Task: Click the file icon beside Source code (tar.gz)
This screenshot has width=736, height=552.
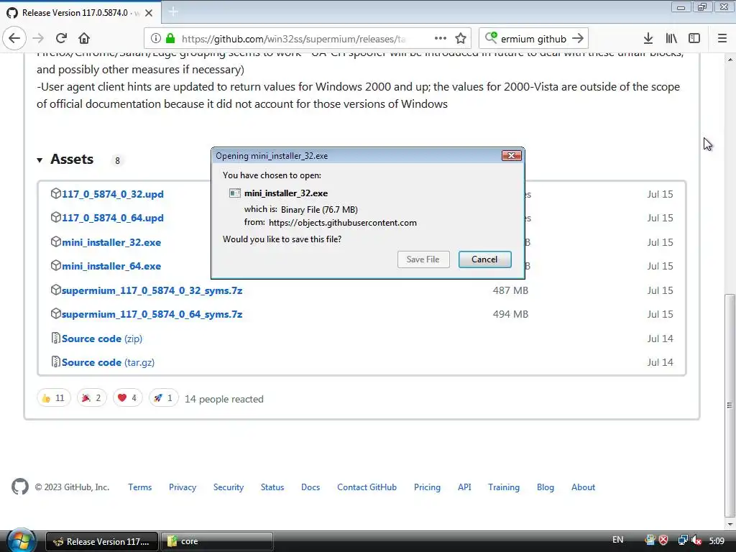Action: click(56, 362)
